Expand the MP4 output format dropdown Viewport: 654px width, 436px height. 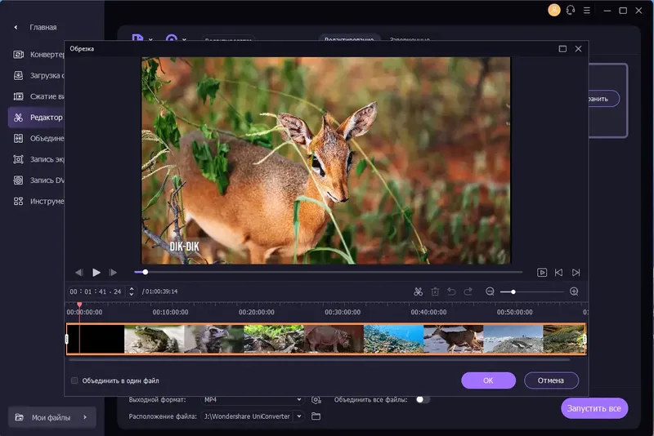(298, 399)
